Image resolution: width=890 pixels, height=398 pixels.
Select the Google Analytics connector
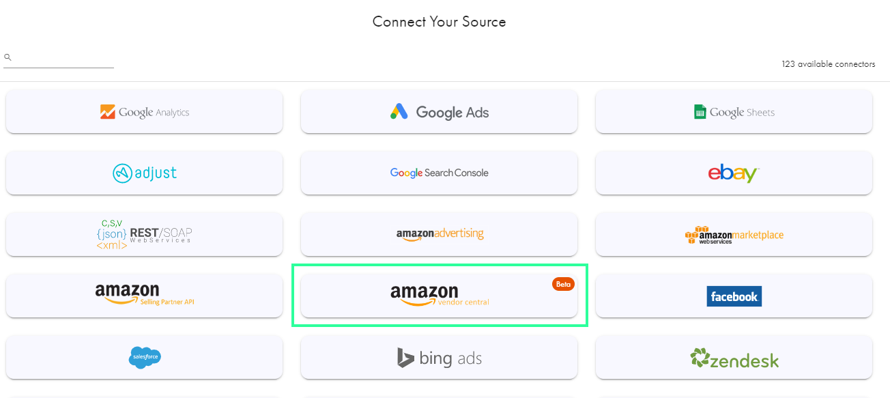(x=144, y=112)
